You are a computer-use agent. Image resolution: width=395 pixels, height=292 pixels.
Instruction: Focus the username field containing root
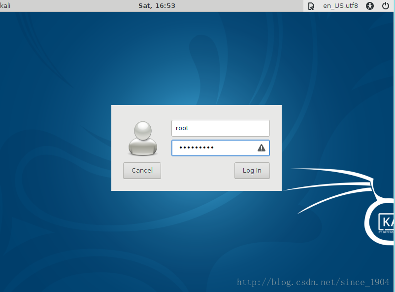221,128
